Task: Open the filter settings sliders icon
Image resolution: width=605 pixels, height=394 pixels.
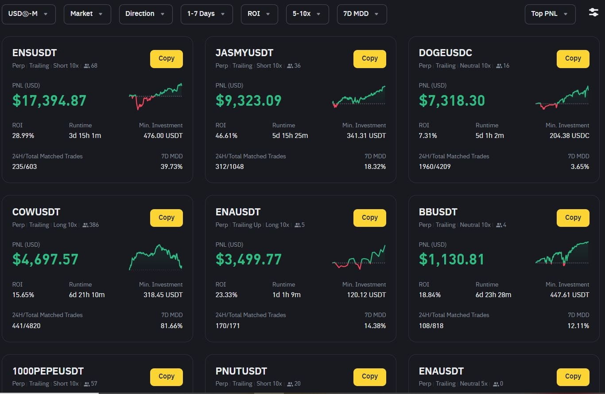Action: (x=593, y=13)
